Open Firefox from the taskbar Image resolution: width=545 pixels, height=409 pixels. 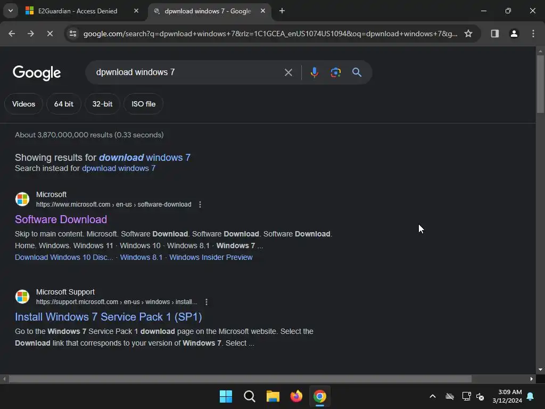tap(296, 396)
